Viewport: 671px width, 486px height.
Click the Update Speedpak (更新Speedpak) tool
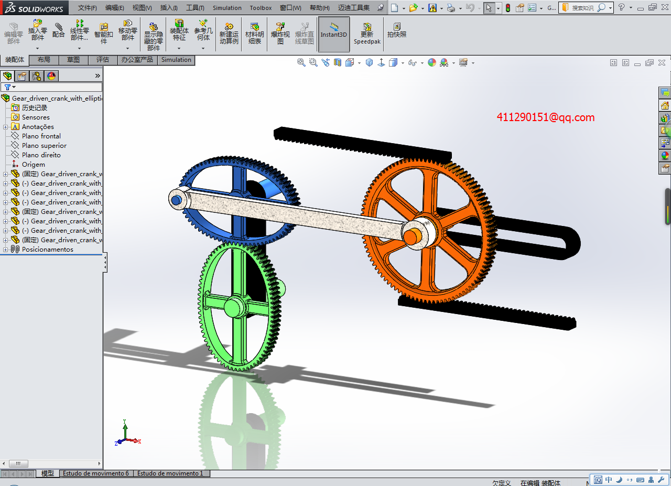367,34
